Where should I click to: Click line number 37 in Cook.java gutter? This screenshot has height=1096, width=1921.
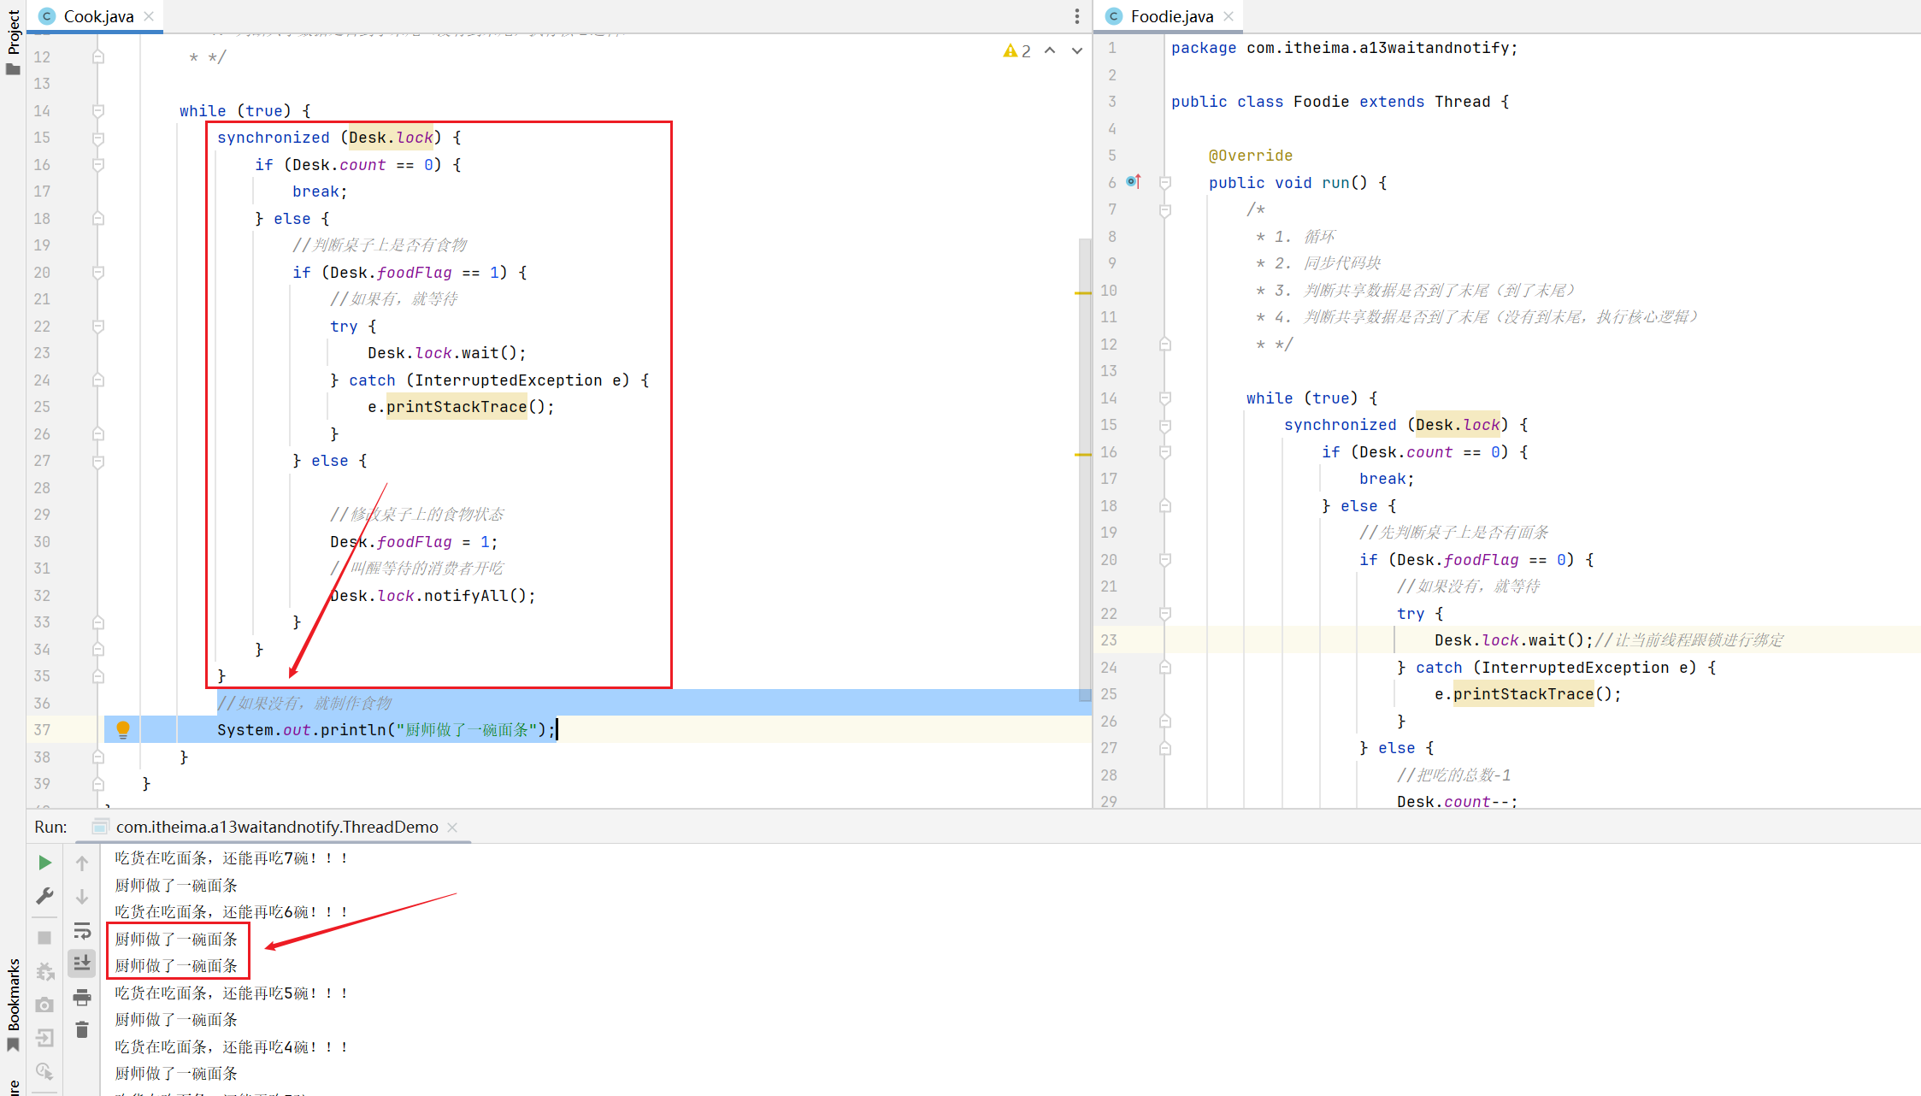pyautogui.click(x=42, y=729)
